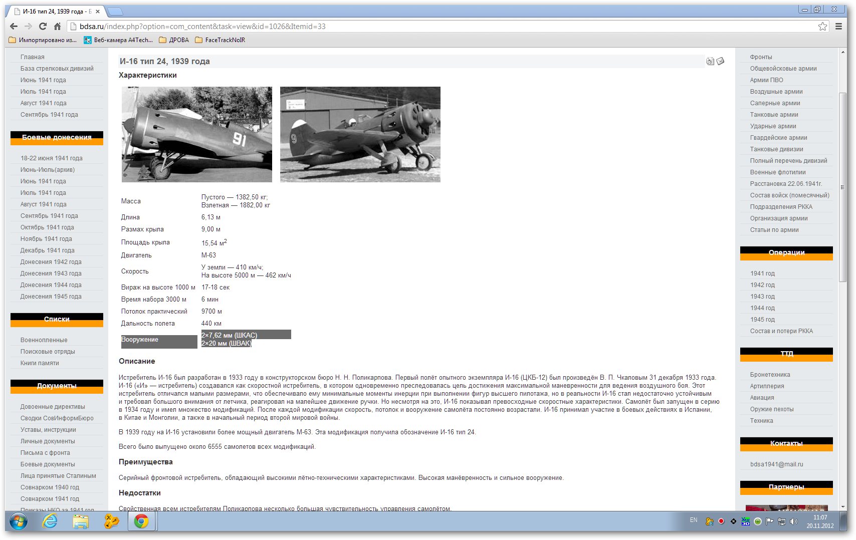Image resolution: width=856 pixels, height=540 pixels.
Task: Click the EN language indicator
Action: (x=694, y=520)
